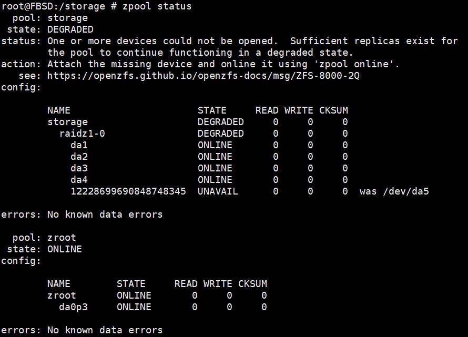Click the 'zpool status' command text

157,6
